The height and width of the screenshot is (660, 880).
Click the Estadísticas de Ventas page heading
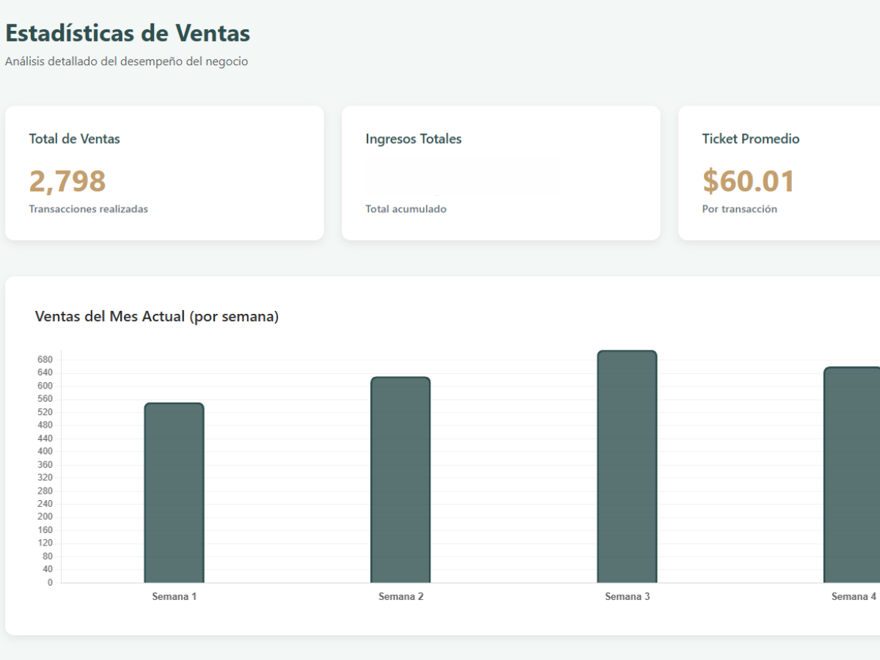tap(128, 33)
